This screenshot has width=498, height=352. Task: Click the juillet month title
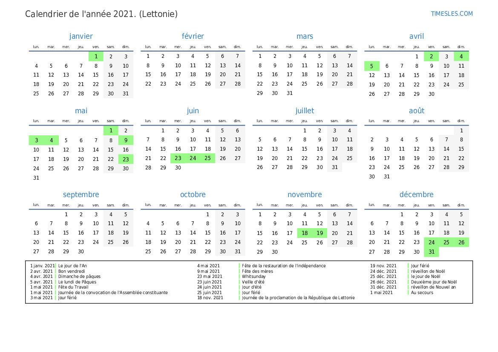tap(305, 111)
